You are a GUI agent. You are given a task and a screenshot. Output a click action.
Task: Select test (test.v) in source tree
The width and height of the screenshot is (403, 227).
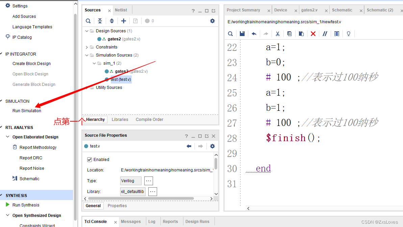(x=121, y=79)
